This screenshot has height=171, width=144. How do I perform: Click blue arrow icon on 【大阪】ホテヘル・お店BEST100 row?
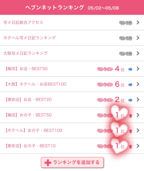(x=130, y=85)
